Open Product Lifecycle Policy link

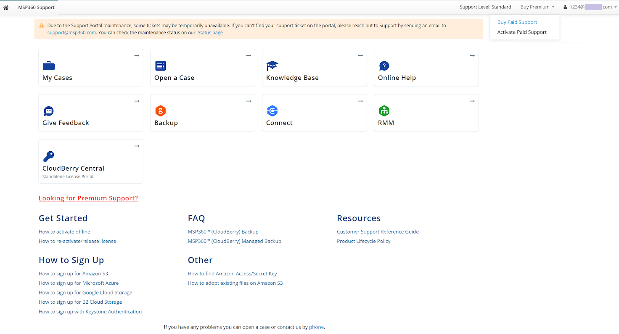coord(364,241)
